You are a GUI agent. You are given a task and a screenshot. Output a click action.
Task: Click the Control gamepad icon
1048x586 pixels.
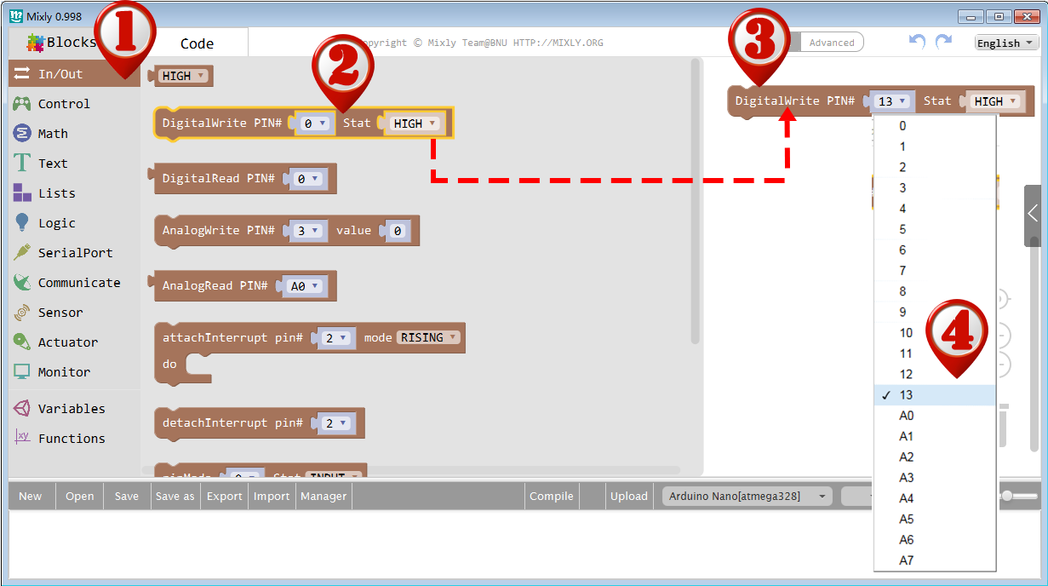pyautogui.click(x=22, y=104)
